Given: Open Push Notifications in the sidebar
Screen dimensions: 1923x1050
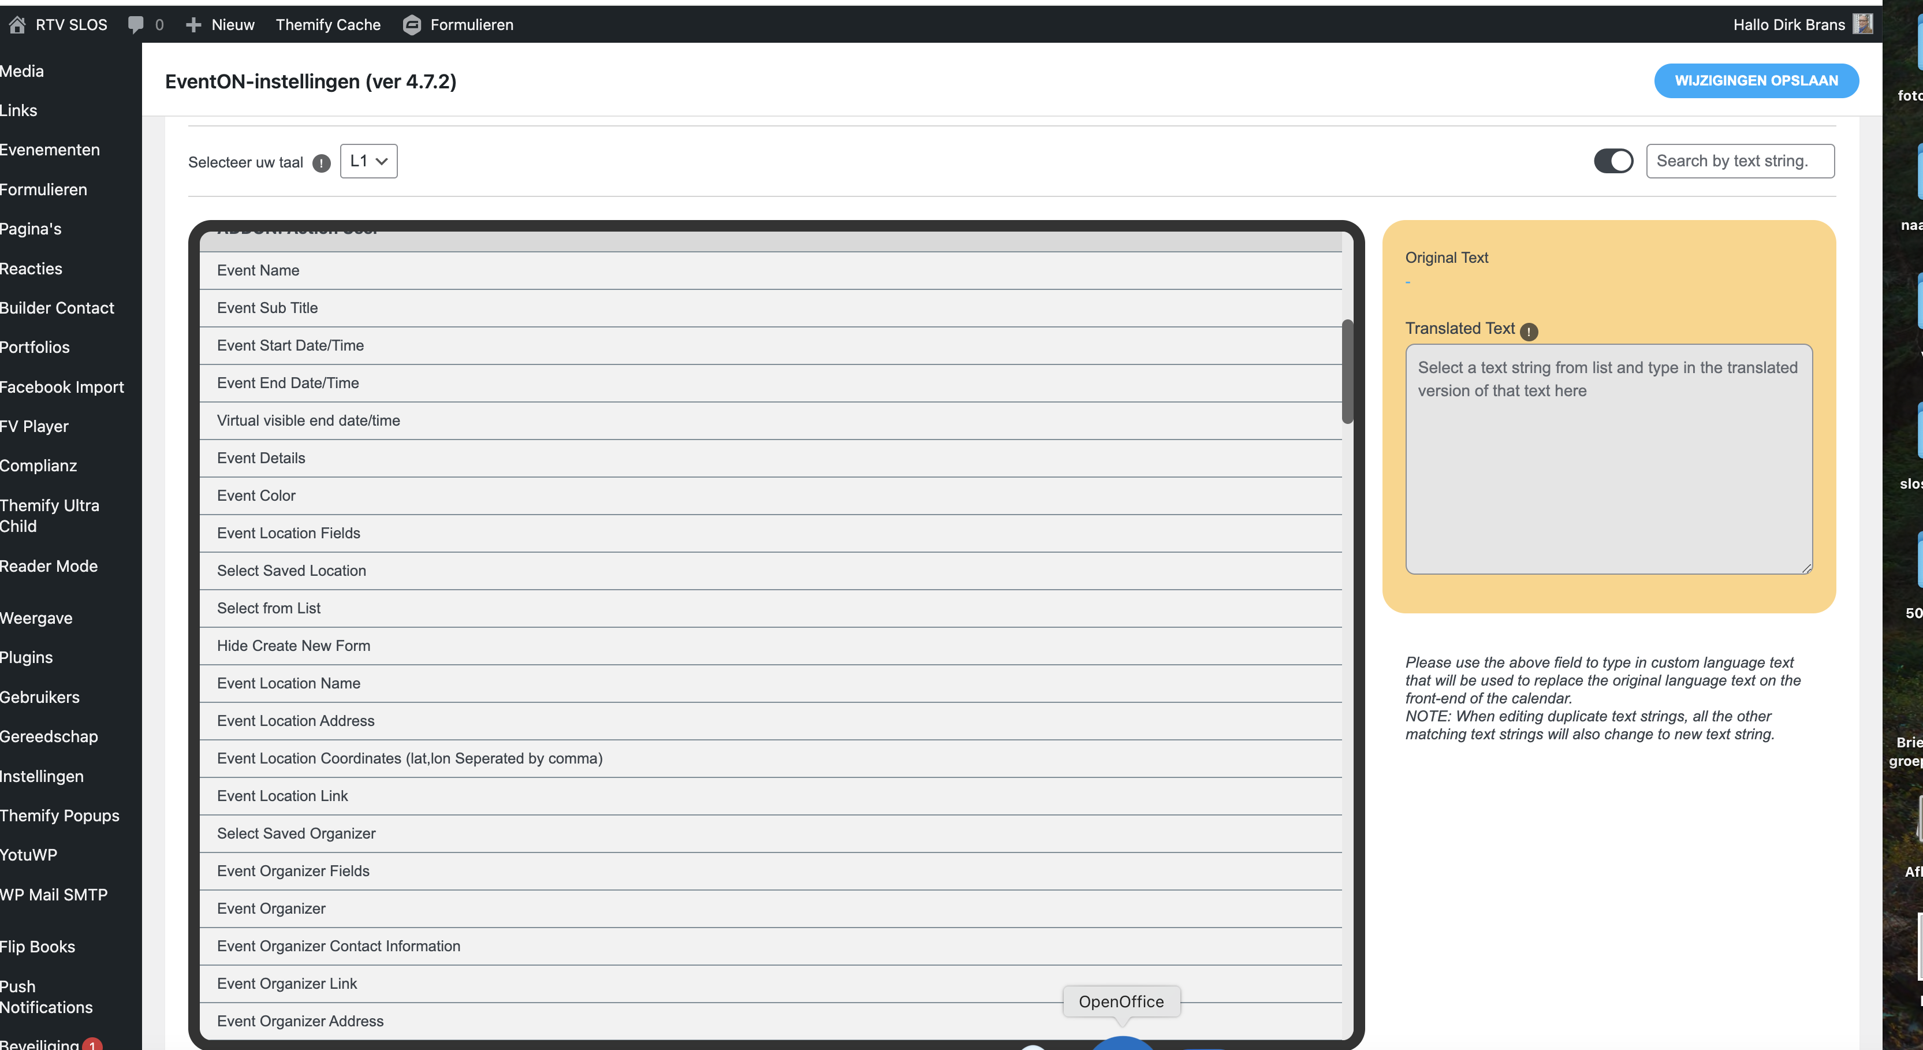Looking at the screenshot, I should point(46,997).
